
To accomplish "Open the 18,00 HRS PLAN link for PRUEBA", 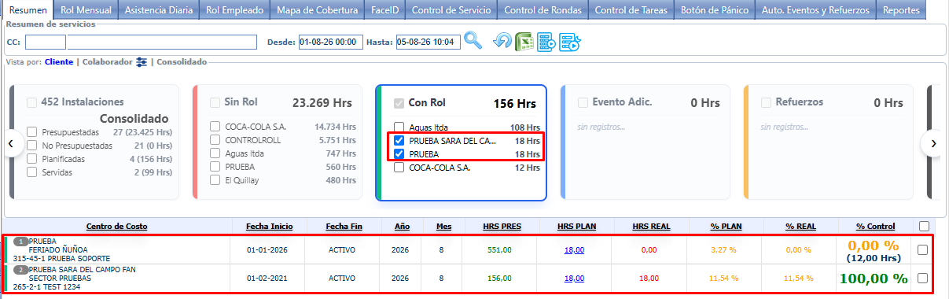I will coord(574,249).
